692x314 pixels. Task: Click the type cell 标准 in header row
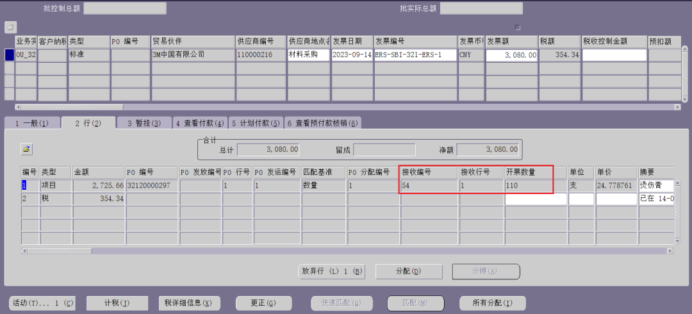(x=88, y=55)
